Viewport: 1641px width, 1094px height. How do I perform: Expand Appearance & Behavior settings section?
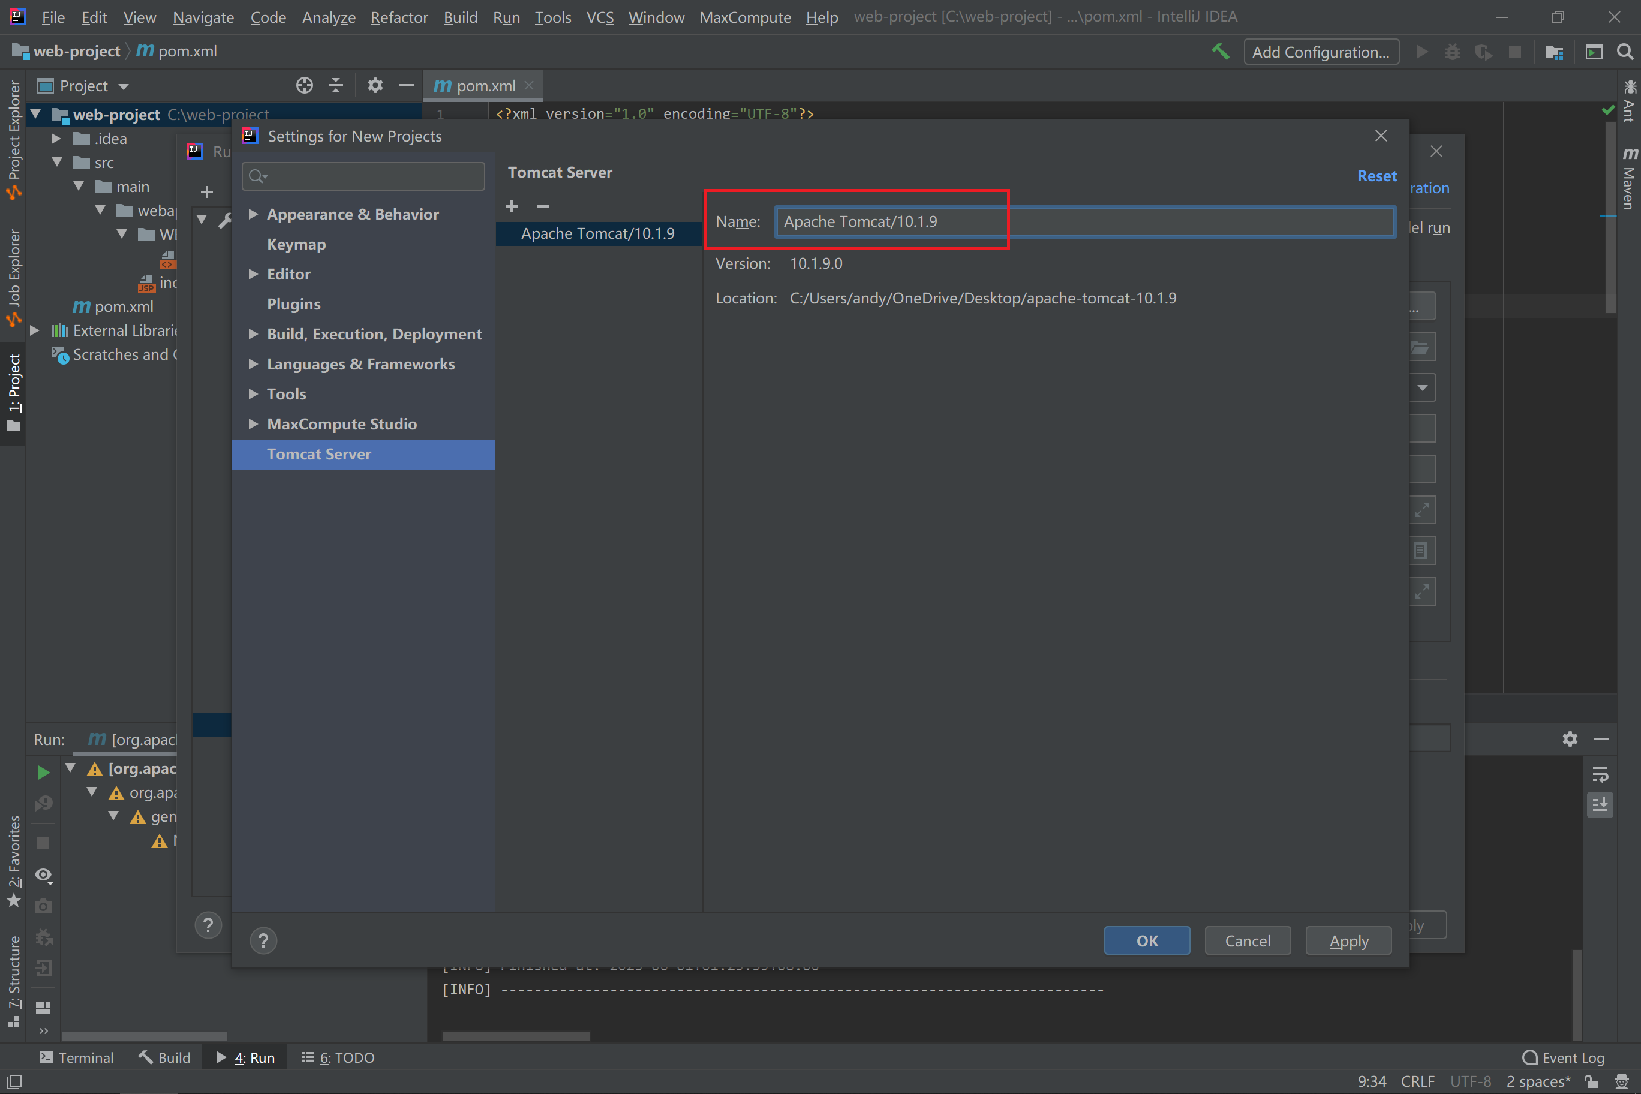[x=253, y=214]
